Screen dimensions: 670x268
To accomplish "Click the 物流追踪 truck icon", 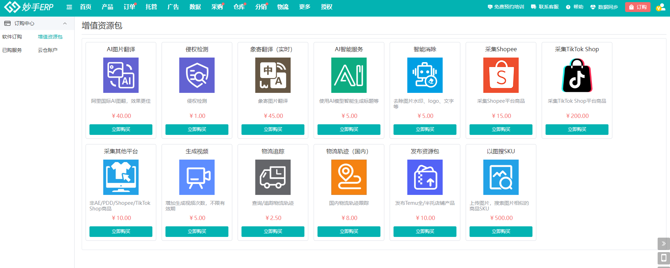I will click(x=273, y=177).
